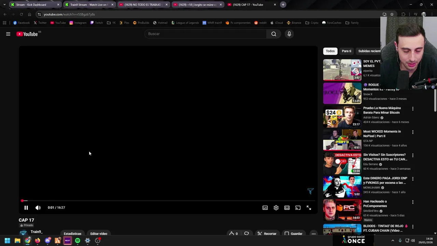
Task: Click the search magnifier button
Action: point(274,34)
